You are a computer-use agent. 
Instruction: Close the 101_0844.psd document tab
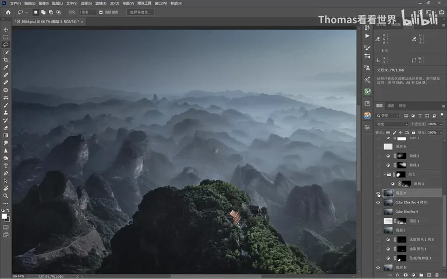[82, 22]
